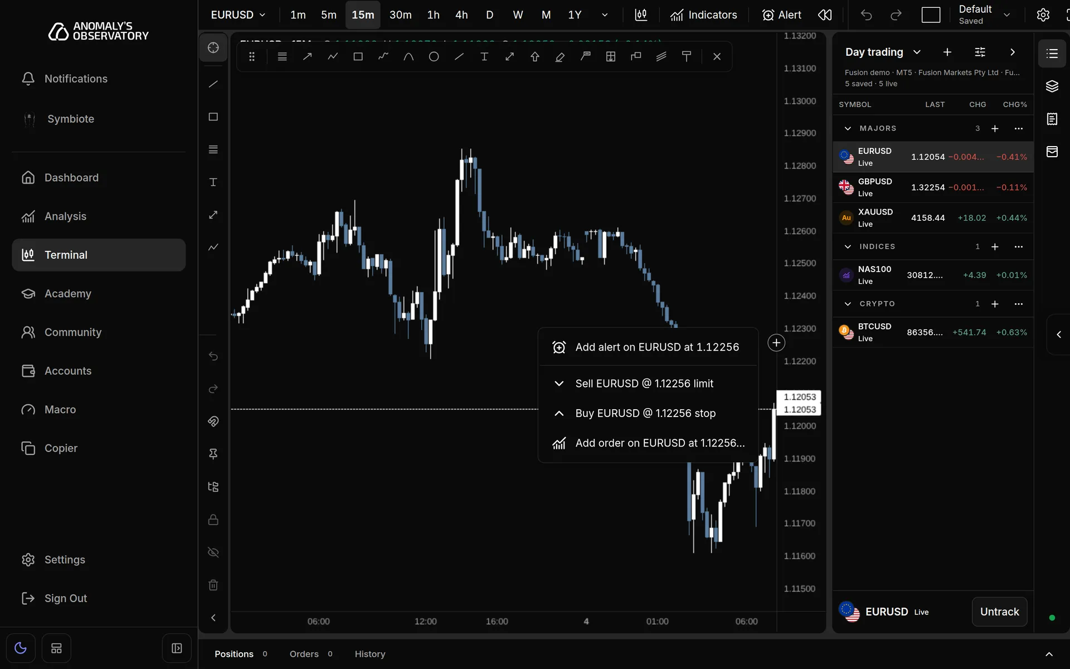Viewport: 1070px width, 669px height.
Task: Open the object tree icon
Action: tap(213, 487)
